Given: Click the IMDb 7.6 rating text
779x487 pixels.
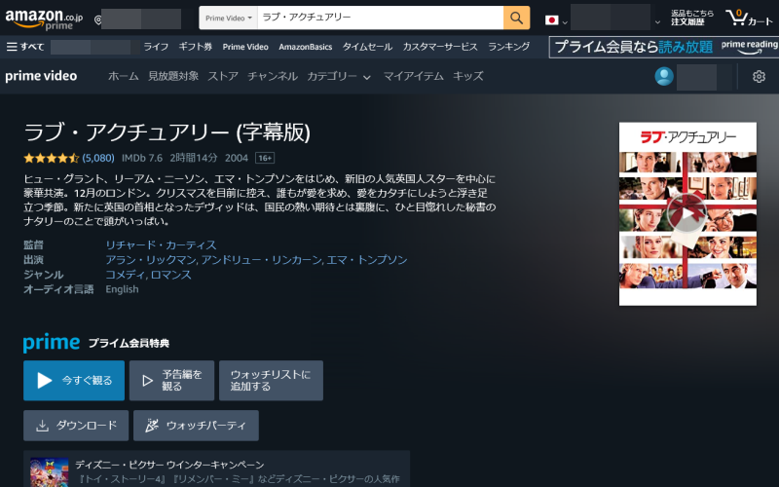Looking at the screenshot, I should tap(142, 158).
